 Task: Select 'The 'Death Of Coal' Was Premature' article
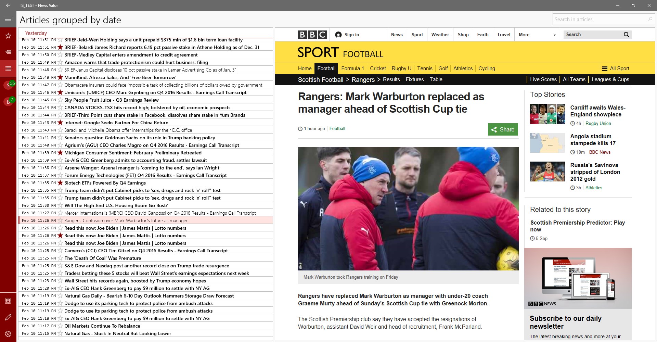[x=146, y=258]
